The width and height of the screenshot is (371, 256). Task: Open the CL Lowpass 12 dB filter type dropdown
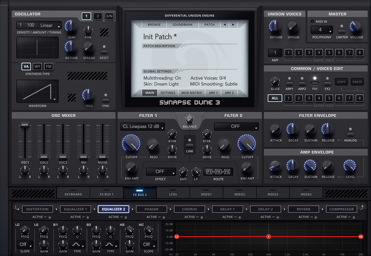tap(143, 126)
